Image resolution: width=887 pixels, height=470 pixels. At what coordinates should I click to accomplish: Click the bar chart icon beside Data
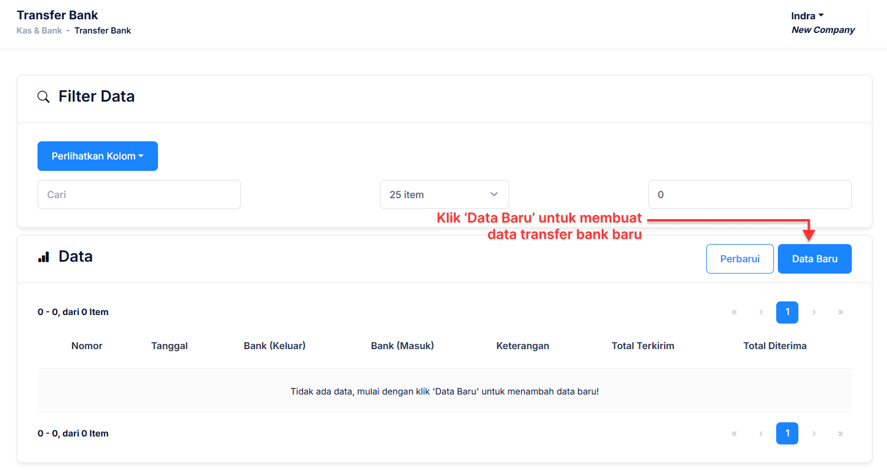click(44, 257)
